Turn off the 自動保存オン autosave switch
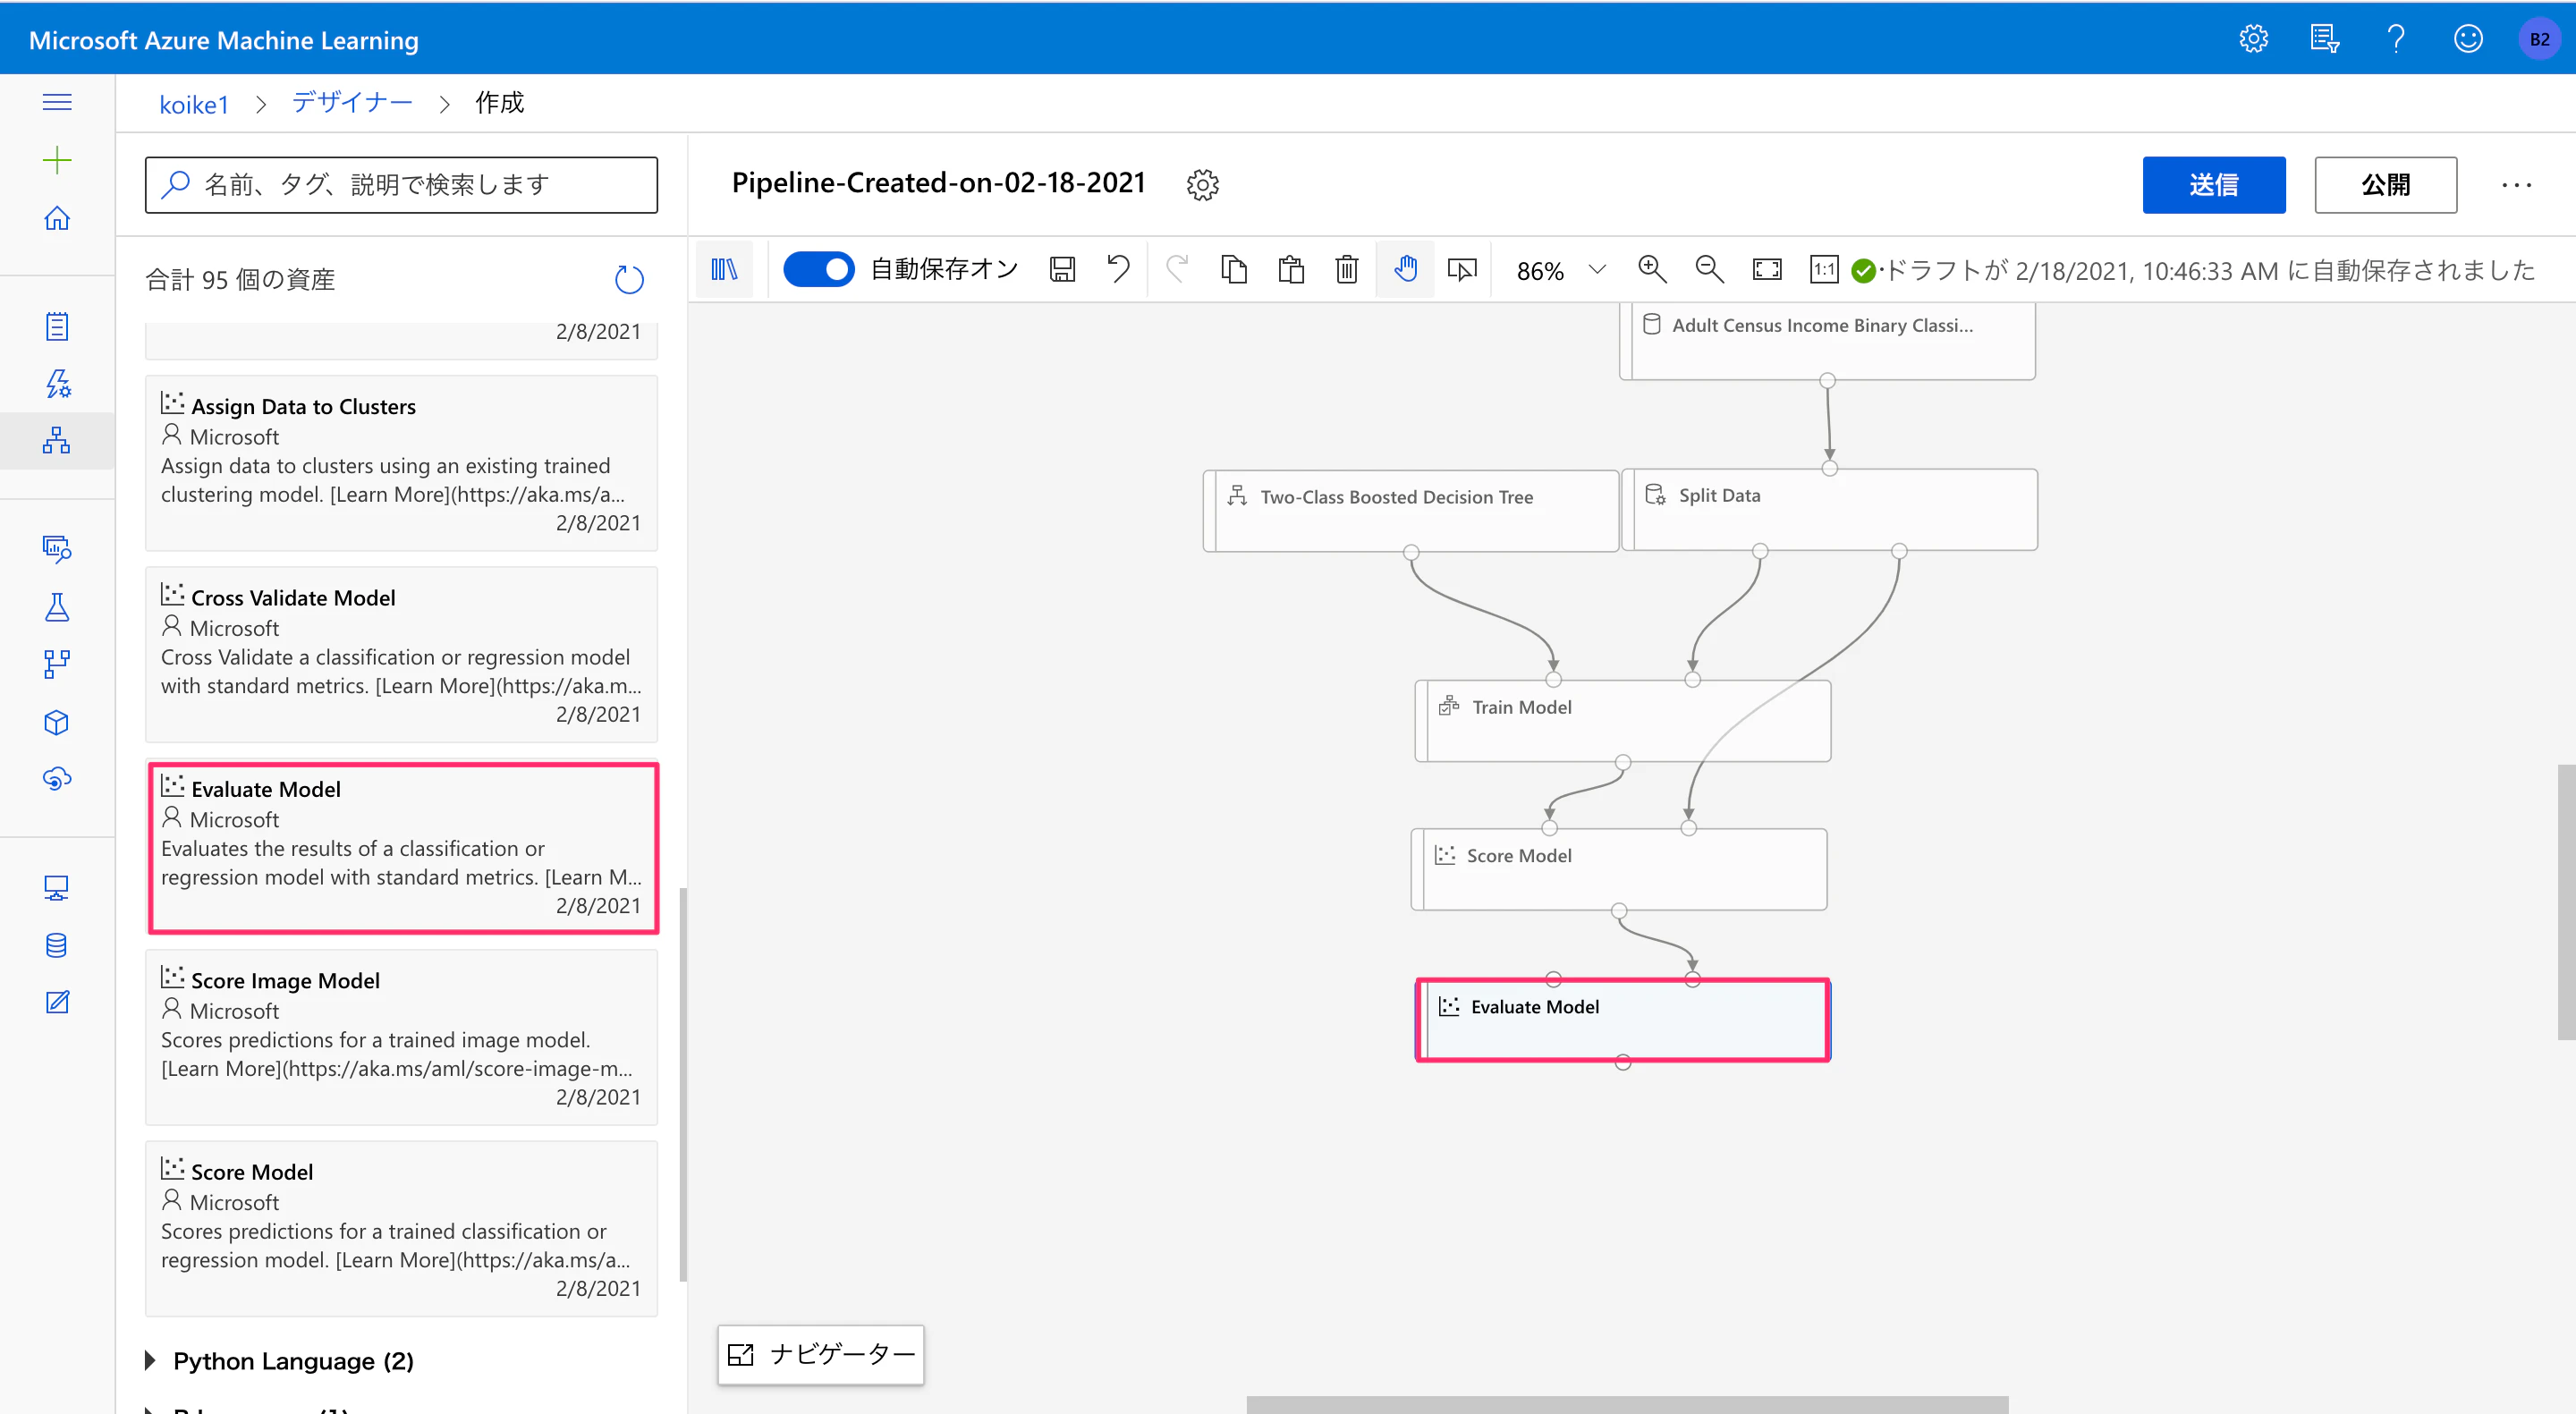 pyautogui.click(x=818, y=269)
